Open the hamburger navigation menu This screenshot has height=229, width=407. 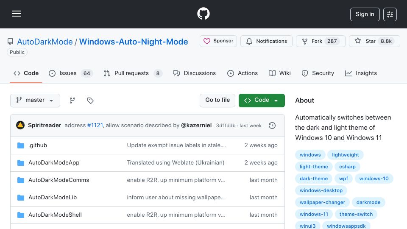pos(17,14)
